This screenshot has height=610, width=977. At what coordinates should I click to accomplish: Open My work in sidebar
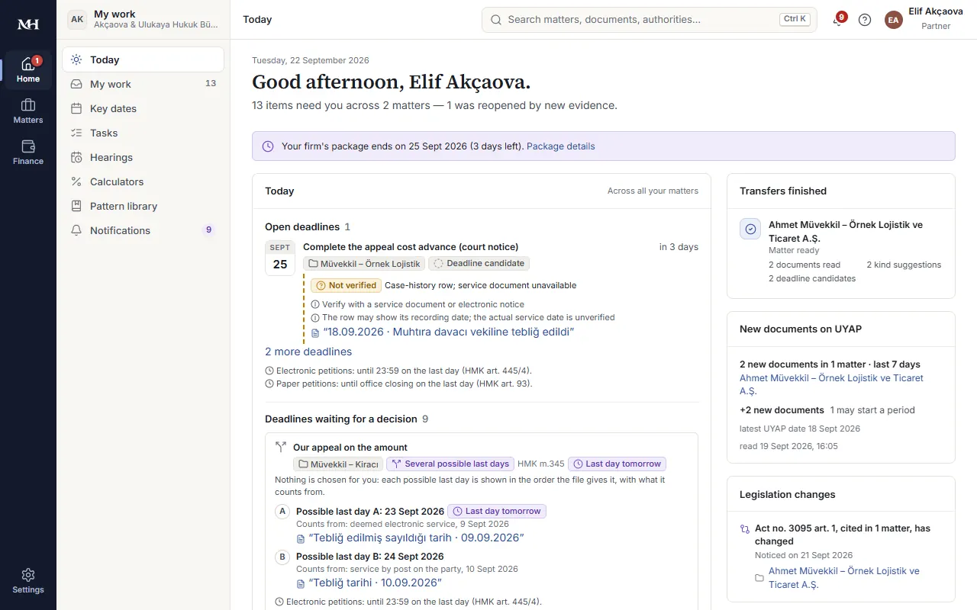[143, 84]
